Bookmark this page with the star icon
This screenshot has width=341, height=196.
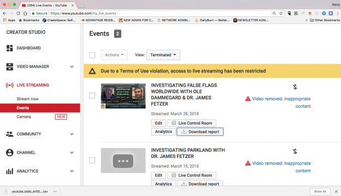click(x=281, y=14)
